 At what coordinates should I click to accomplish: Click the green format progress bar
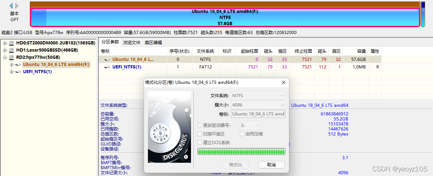(x=242, y=152)
